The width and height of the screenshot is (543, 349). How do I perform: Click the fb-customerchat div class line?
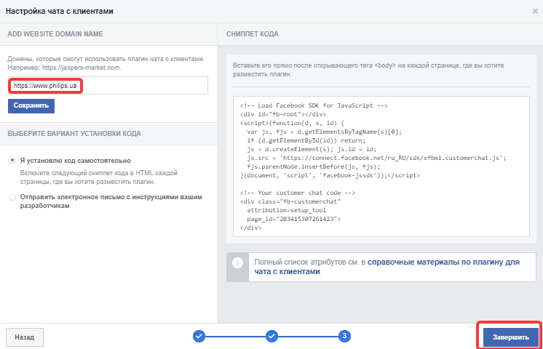tap(290, 201)
